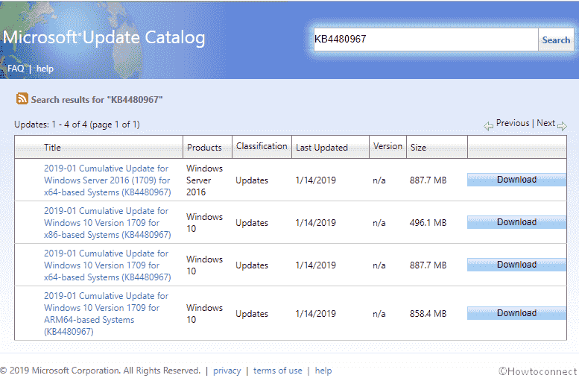Download the Windows 10 x64 887.7 MB update

[516, 265]
